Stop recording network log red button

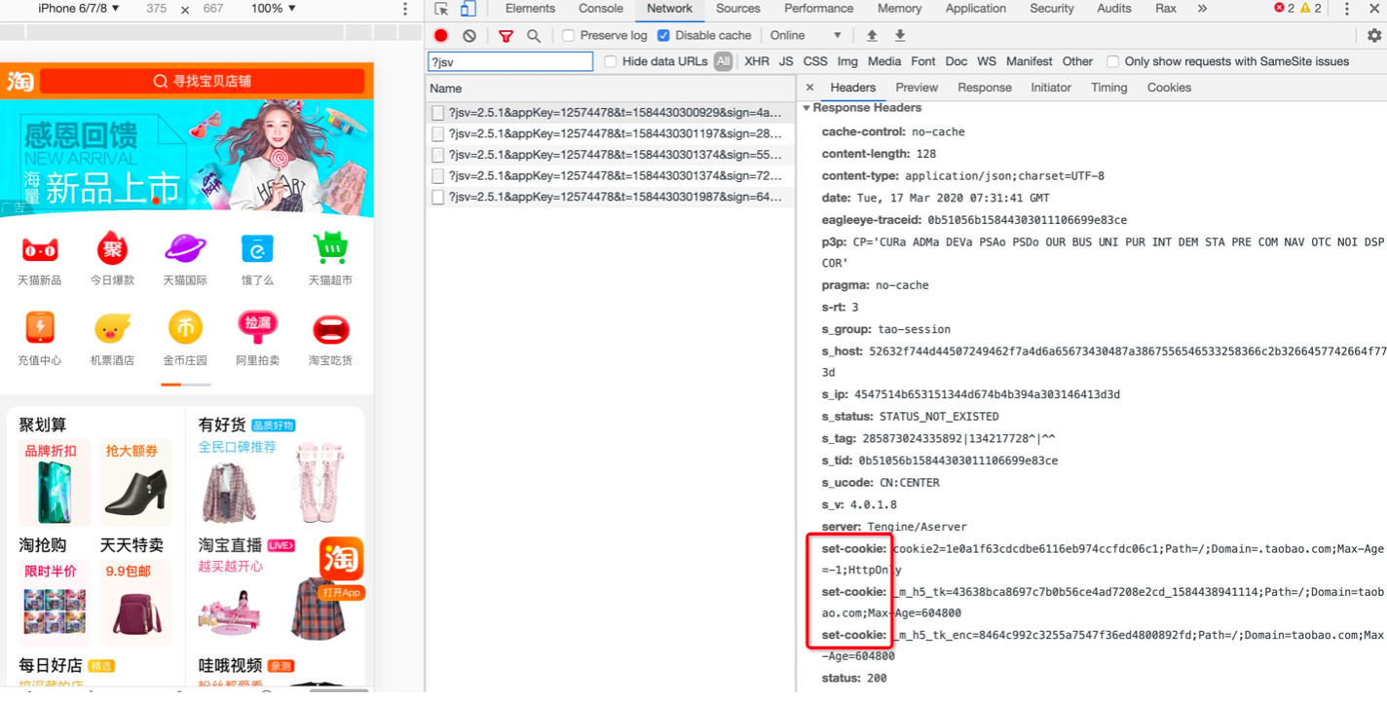click(x=441, y=35)
